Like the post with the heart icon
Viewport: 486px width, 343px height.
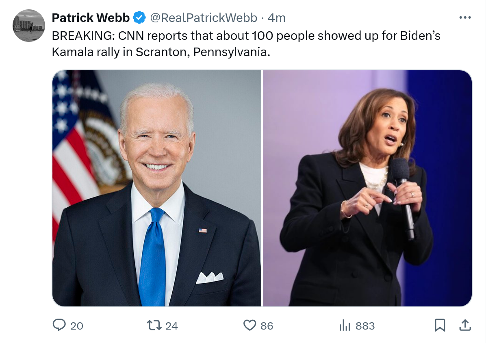click(250, 325)
